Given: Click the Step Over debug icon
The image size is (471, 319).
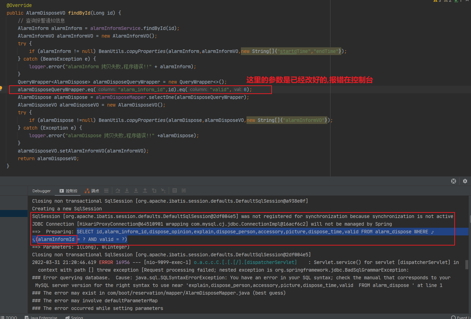Looking at the screenshot, I should click(118, 190).
